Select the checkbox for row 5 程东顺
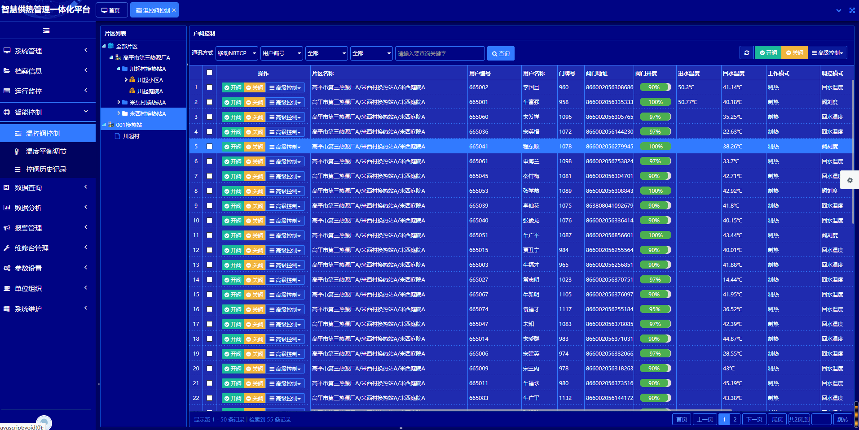 tap(209, 147)
